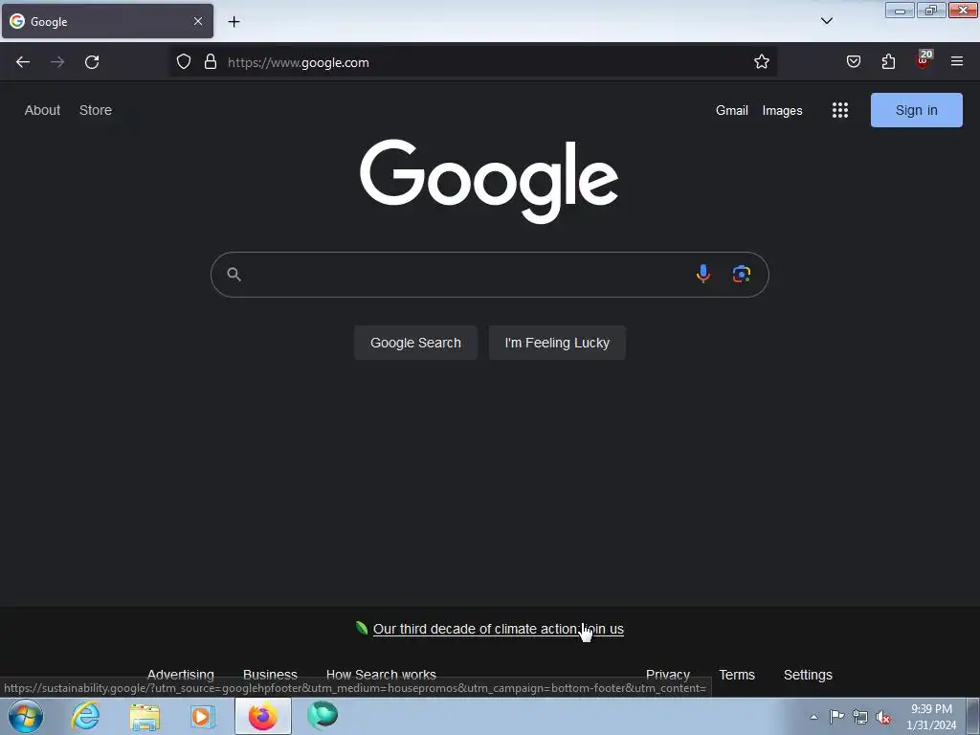Start voice search with the microphone icon

point(703,274)
